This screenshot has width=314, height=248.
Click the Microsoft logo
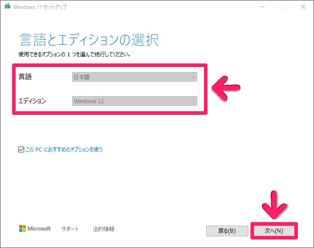click(x=35, y=229)
